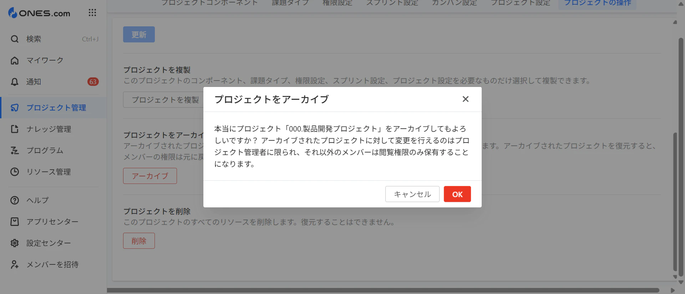The height and width of the screenshot is (294, 685).
Task: Click the プロジェクトを削除 heading text
Action: 157,211
